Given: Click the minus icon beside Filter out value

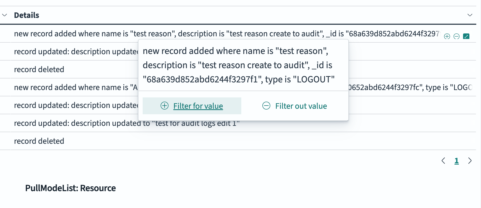Looking at the screenshot, I should click(x=266, y=106).
